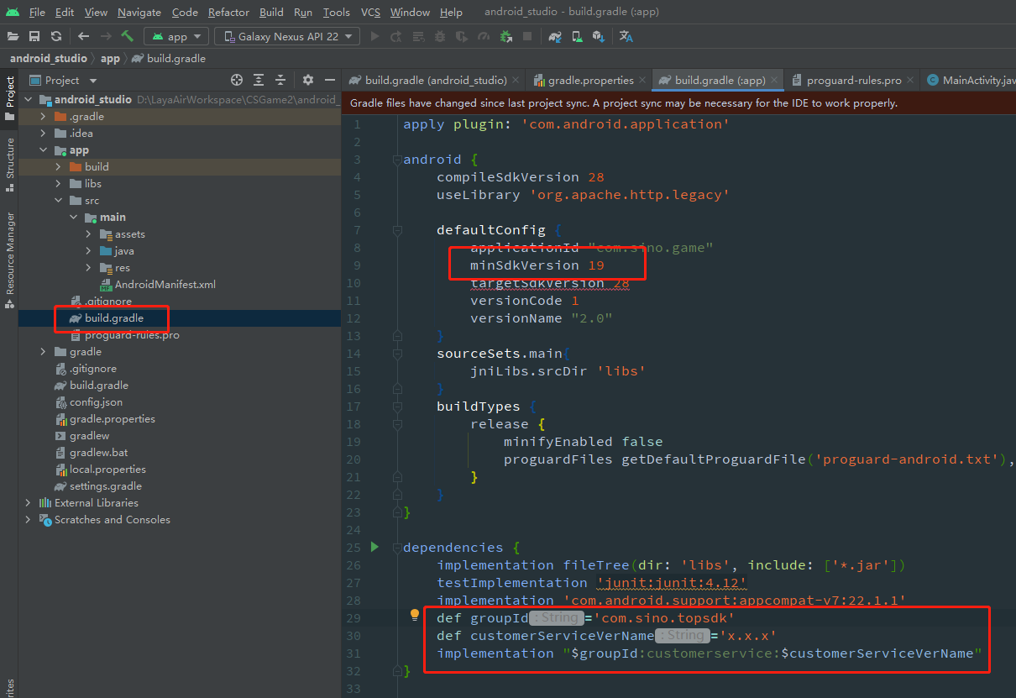
Task: Click the Open folder toolbar icon
Action: click(x=13, y=36)
